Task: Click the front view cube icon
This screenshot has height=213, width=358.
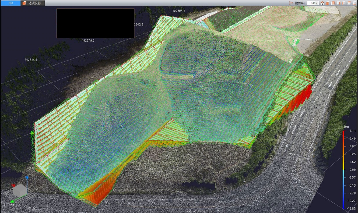Action: [333, 3]
